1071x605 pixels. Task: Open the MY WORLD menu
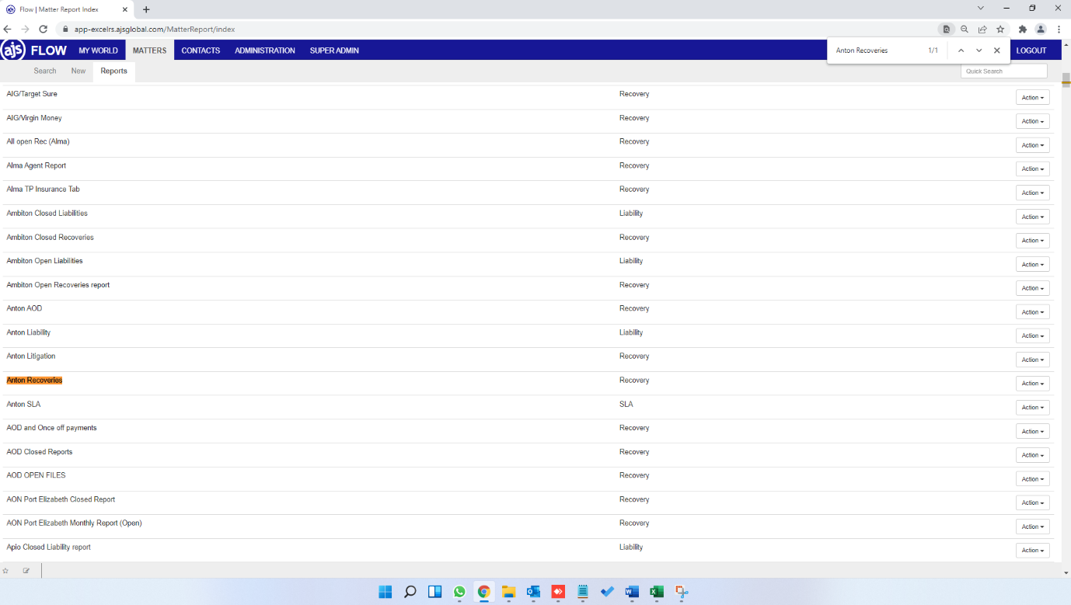click(98, 50)
